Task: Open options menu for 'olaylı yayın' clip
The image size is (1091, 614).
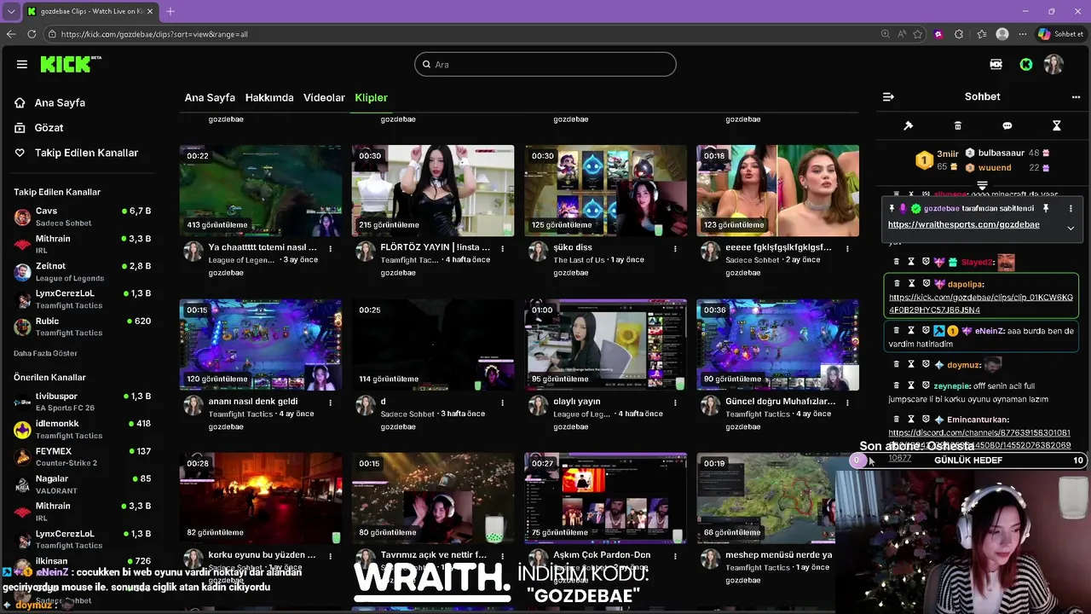Action: 675,403
